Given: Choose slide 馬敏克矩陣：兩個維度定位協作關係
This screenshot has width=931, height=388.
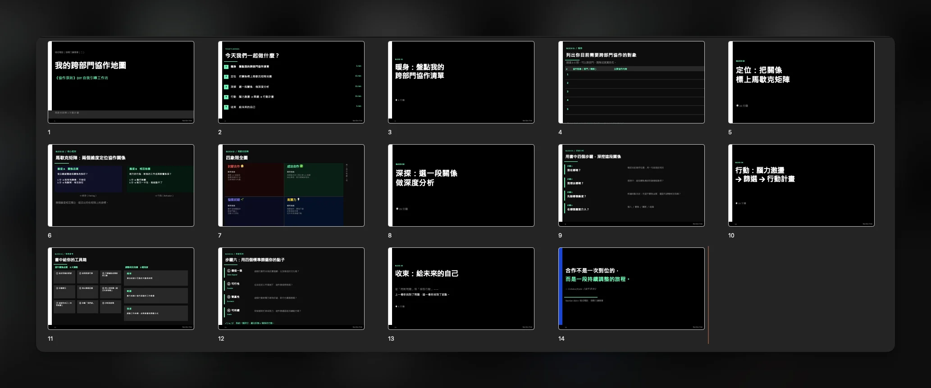Looking at the screenshot, I should 121,185.
